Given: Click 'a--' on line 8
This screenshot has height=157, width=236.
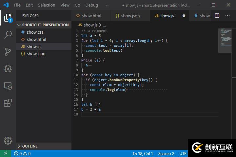Looking at the screenshot, I should pos(88,65).
